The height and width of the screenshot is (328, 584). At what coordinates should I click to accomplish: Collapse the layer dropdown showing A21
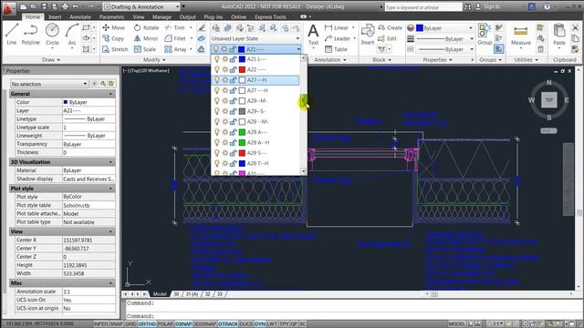[x=298, y=49]
